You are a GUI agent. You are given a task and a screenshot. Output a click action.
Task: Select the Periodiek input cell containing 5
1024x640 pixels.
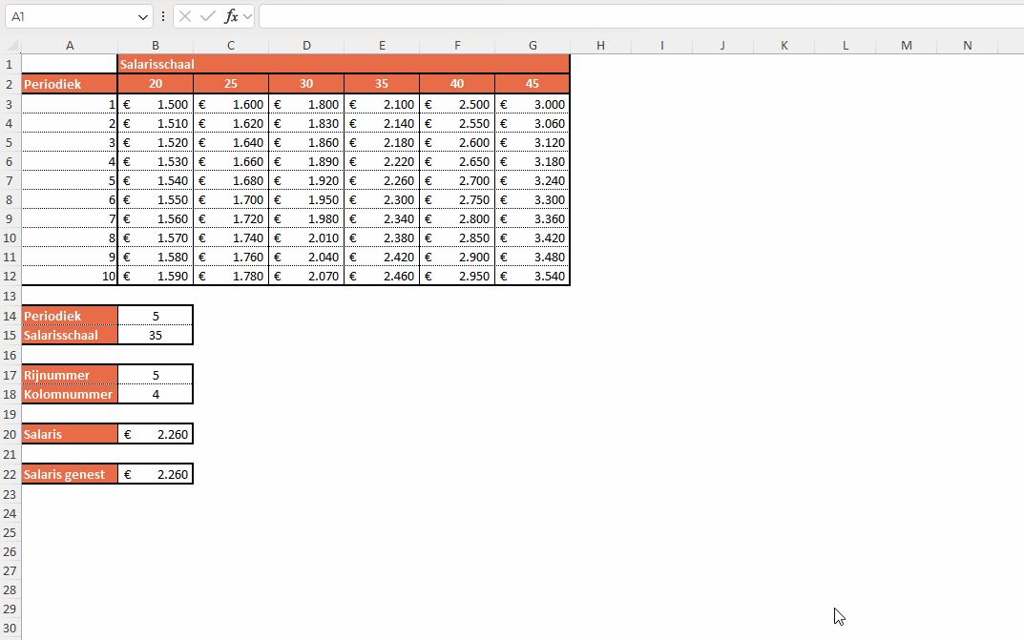click(x=156, y=316)
